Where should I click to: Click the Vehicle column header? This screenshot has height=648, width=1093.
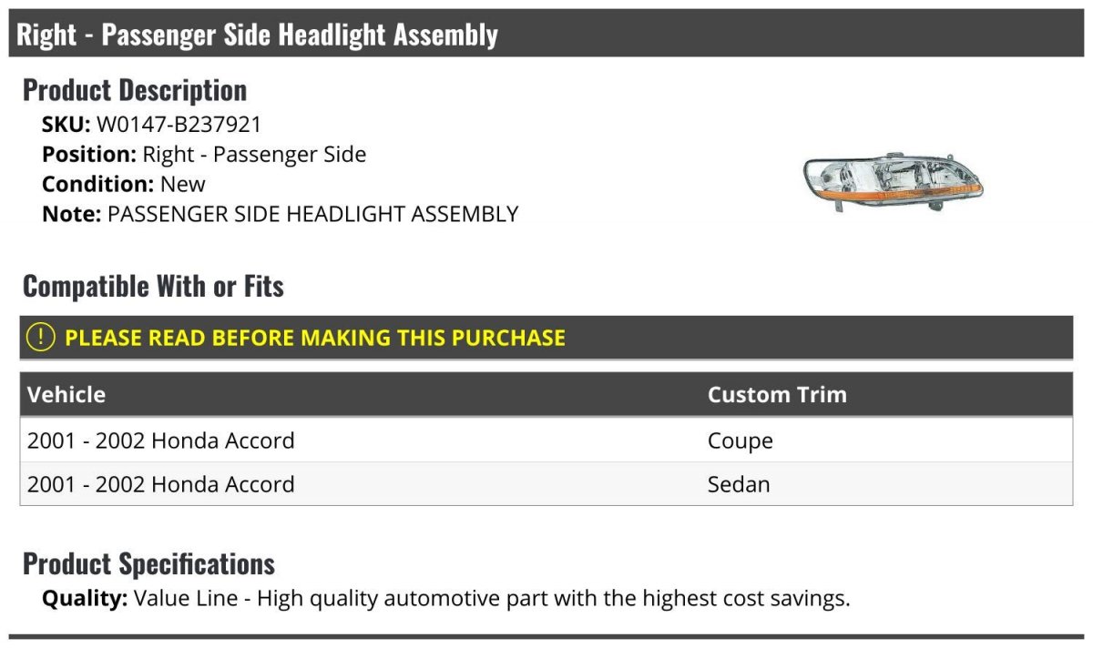[66, 394]
